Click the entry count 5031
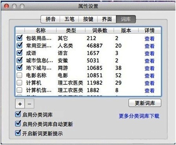This screenshot has width=176, height=145. click(93, 60)
